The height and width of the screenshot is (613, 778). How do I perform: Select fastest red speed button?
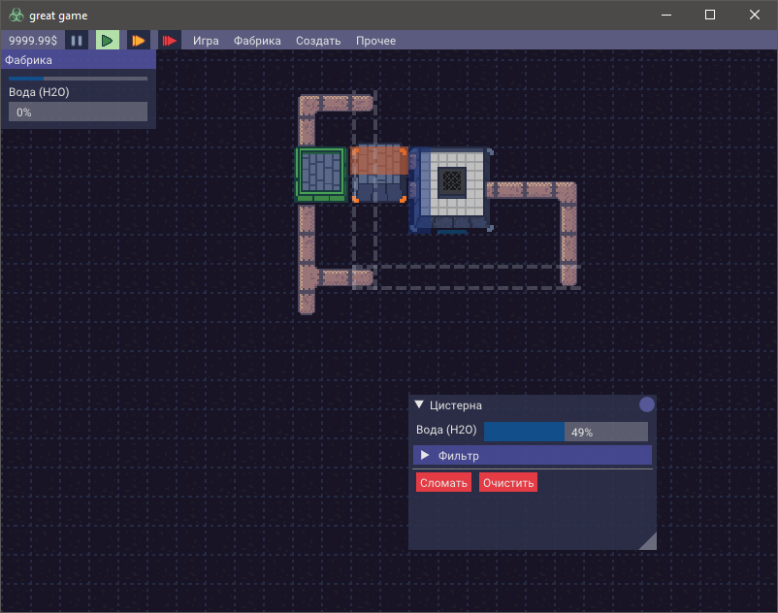[x=169, y=41]
